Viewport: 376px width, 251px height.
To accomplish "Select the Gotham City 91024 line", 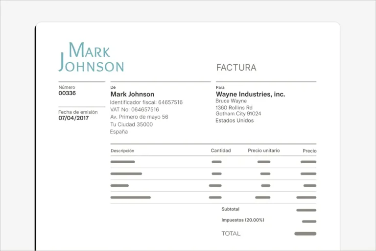I will pyautogui.click(x=238, y=114).
